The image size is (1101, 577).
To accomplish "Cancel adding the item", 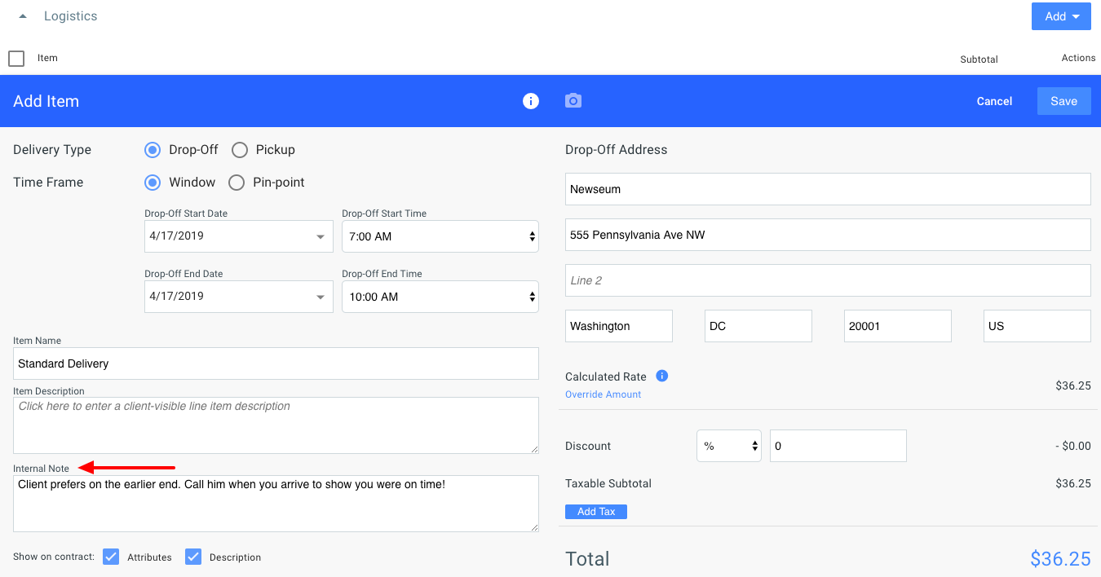I will click(x=994, y=101).
